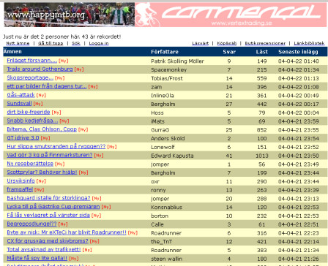328x266 pixels.
Task: Click the status line Just nu är det 2 personer här
Action: [61, 37]
